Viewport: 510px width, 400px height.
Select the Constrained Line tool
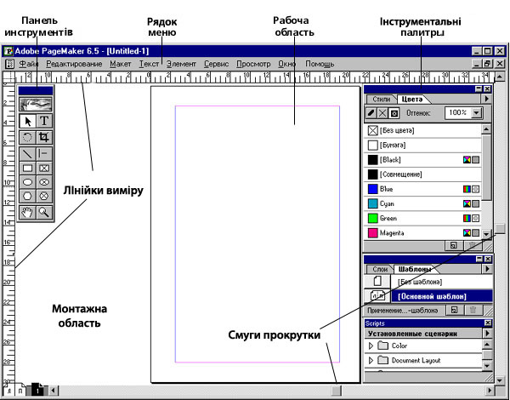coord(44,154)
